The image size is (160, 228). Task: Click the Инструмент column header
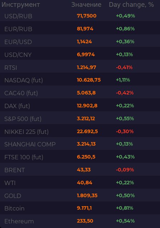click(x=21, y=5)
